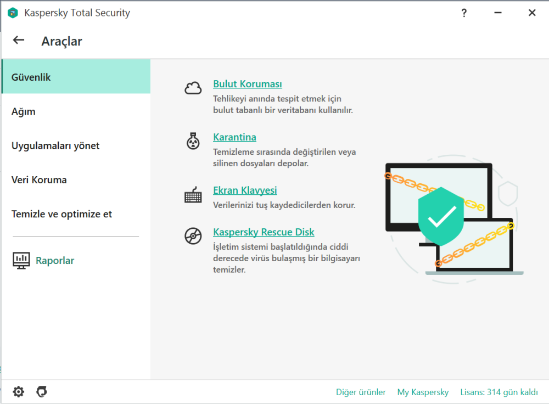Viewport: 549px width, 405px height.
Task: Click Diğer ürünler link
Action: tap(361, 392)
